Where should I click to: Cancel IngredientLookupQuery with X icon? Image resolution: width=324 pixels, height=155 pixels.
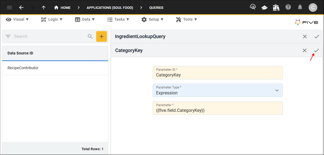click(305, 36)
